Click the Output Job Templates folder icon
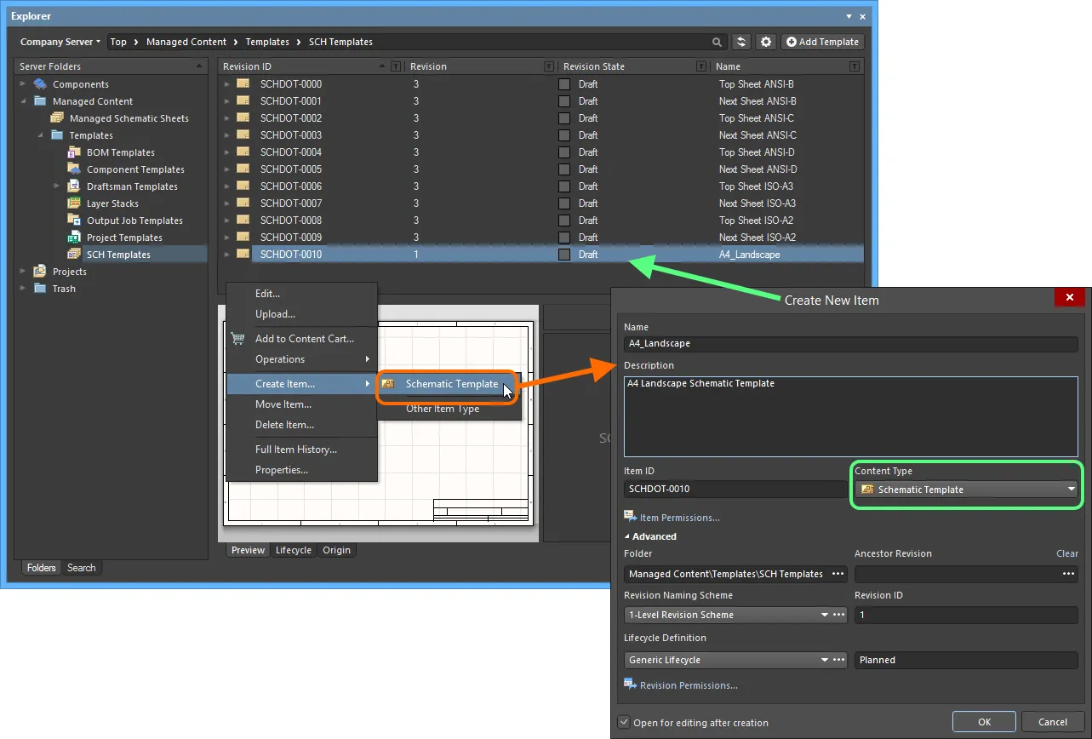1092x739 pixels. pyautogui.click(x=74, y=221)
